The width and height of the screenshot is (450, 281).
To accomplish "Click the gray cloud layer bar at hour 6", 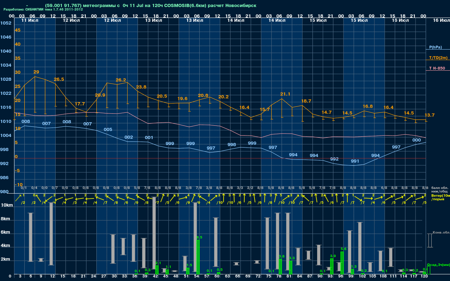I will pyautogui.click(x=31, y=237).
